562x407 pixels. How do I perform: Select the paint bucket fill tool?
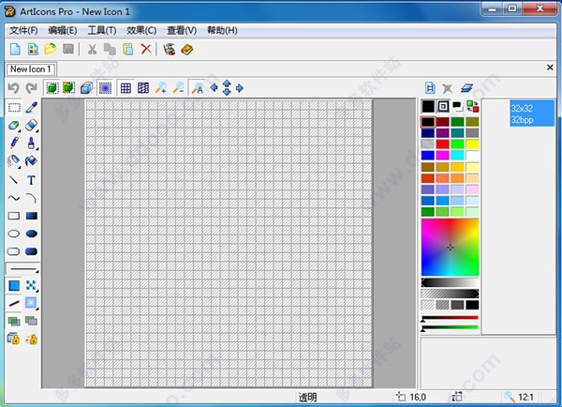click(x=31, y=160)
